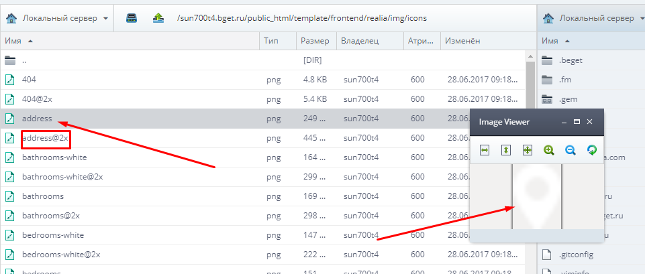Select the address@2x file name

[45, 138]
